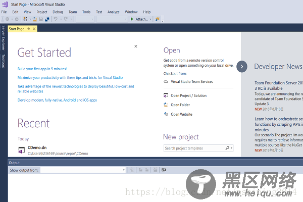Click the Save single-disk toolbar icon
The height and width of the screenshot is (202, 303).
[41, 19]
